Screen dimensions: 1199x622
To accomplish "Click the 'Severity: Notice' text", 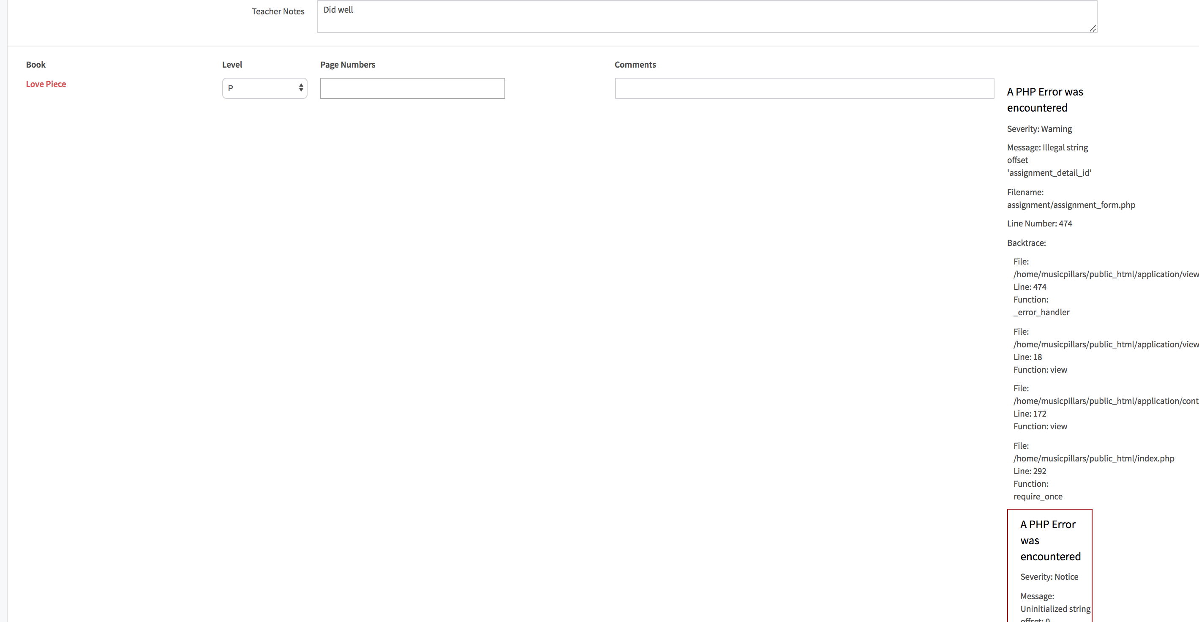I will (1049, 576).
